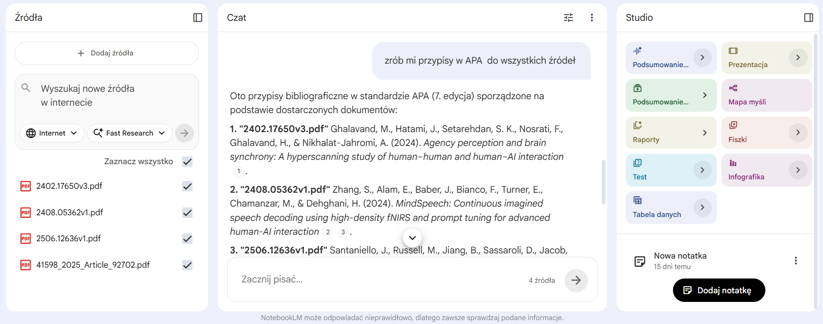Click the Dodaj źródła button
The height and width of the screenshot is (324, 823).
[x=107, y=53]
